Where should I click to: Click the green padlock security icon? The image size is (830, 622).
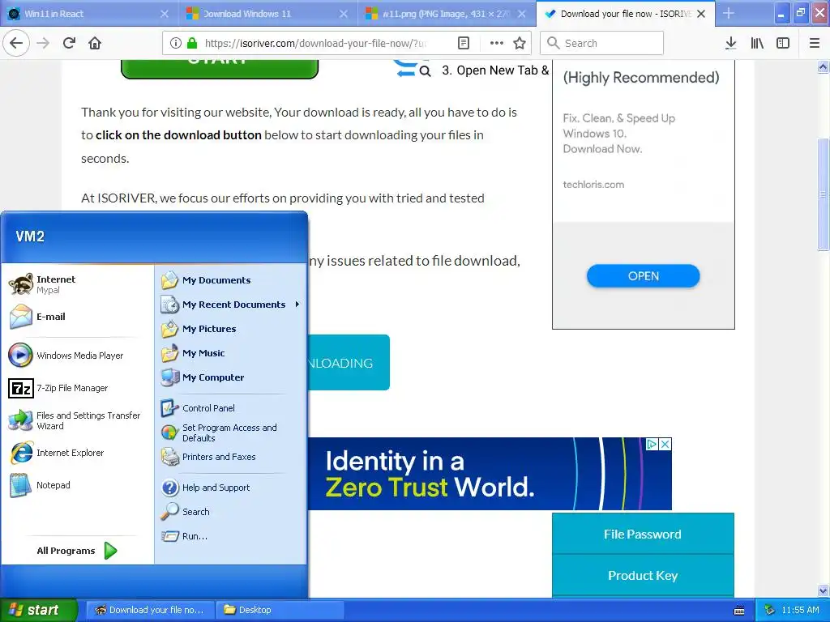coord(192,43)
